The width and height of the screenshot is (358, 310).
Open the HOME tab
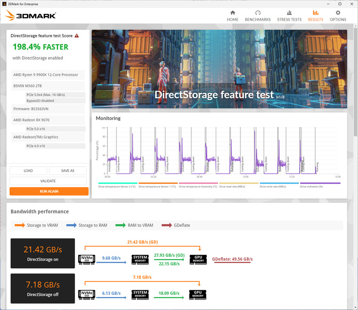pos(233,16)
